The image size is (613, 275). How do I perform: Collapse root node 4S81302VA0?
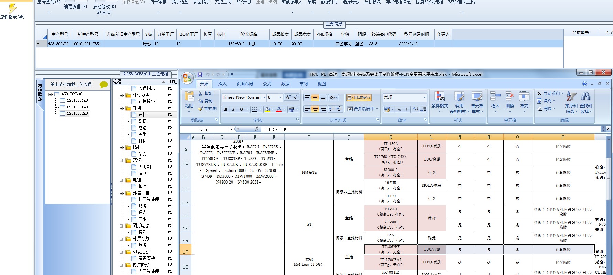(x=50, y=94)
